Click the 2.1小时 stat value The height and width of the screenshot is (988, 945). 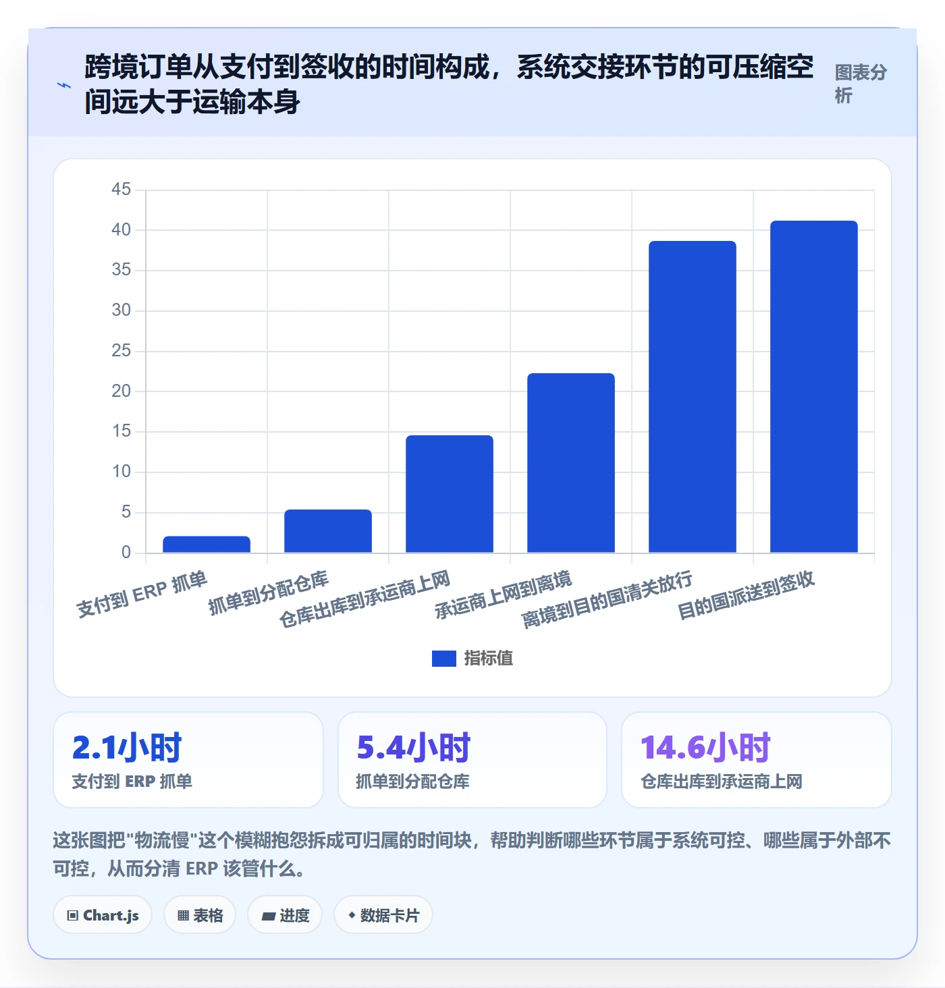pos(127,748)
